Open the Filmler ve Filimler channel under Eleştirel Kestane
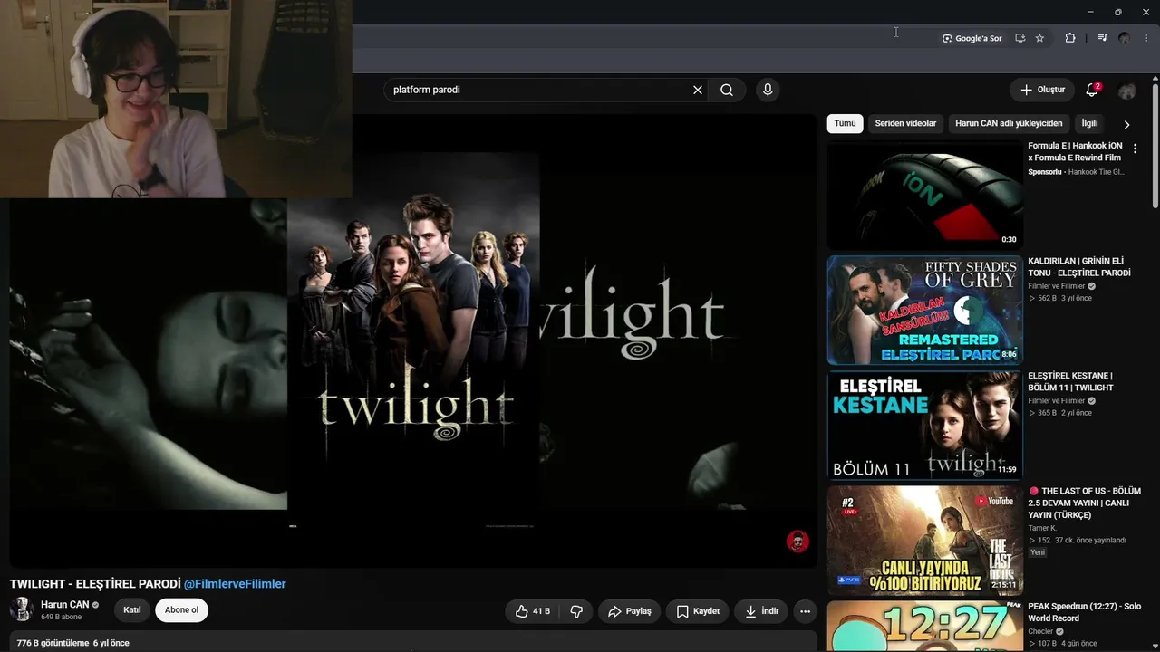Image resolution: width=1160 pixels, height=652 pixels. point(1057,400)
